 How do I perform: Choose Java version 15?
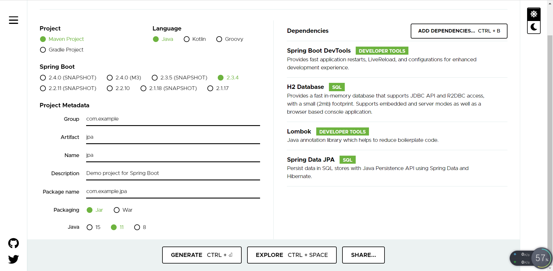pyautogui.click(x=94, y=227)
